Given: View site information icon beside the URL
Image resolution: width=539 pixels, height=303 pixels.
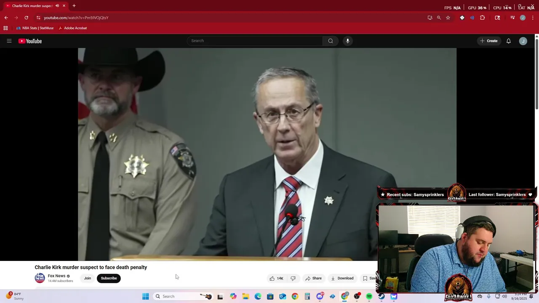Looking at the screenshot, I should 38,18.
